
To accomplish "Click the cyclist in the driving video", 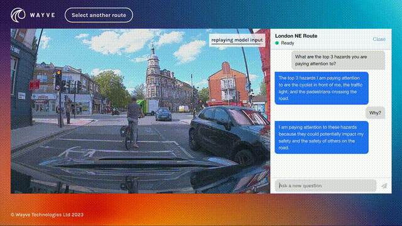I will click(x=133, y=122).
